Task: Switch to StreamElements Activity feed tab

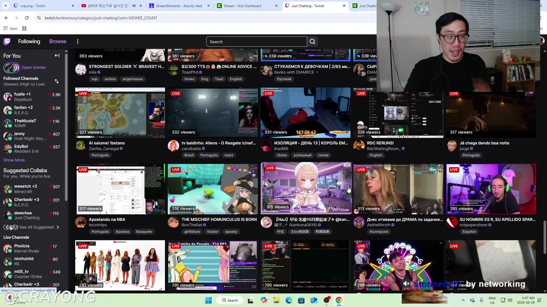Action: tap(179, 6)
